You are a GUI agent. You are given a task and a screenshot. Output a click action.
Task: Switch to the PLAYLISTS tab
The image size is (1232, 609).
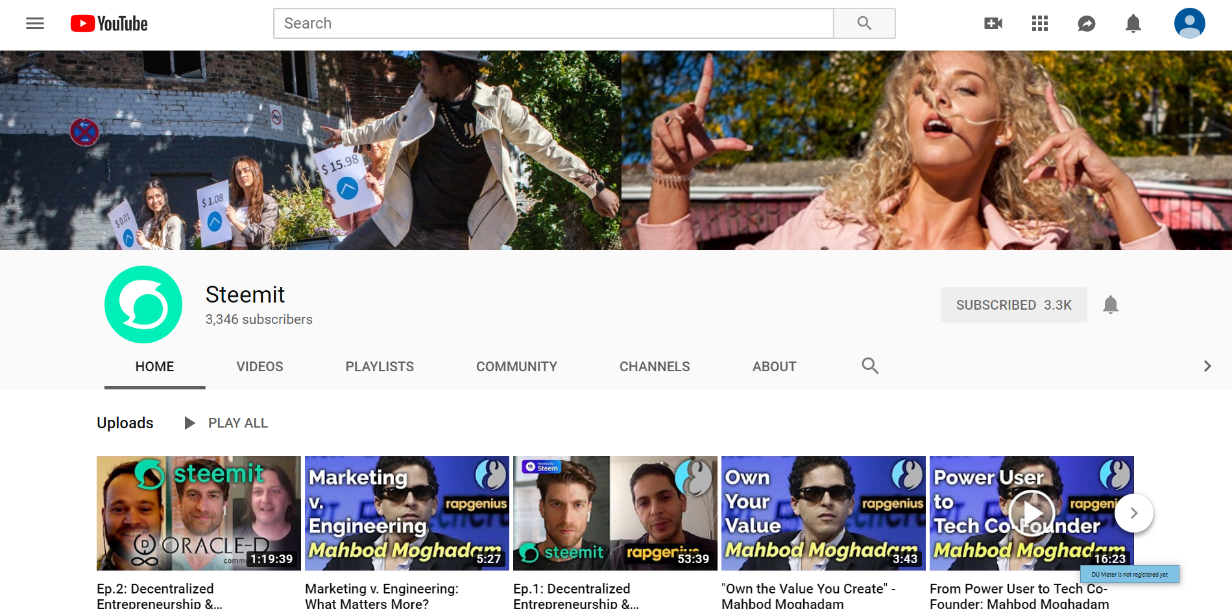[380, 367]
